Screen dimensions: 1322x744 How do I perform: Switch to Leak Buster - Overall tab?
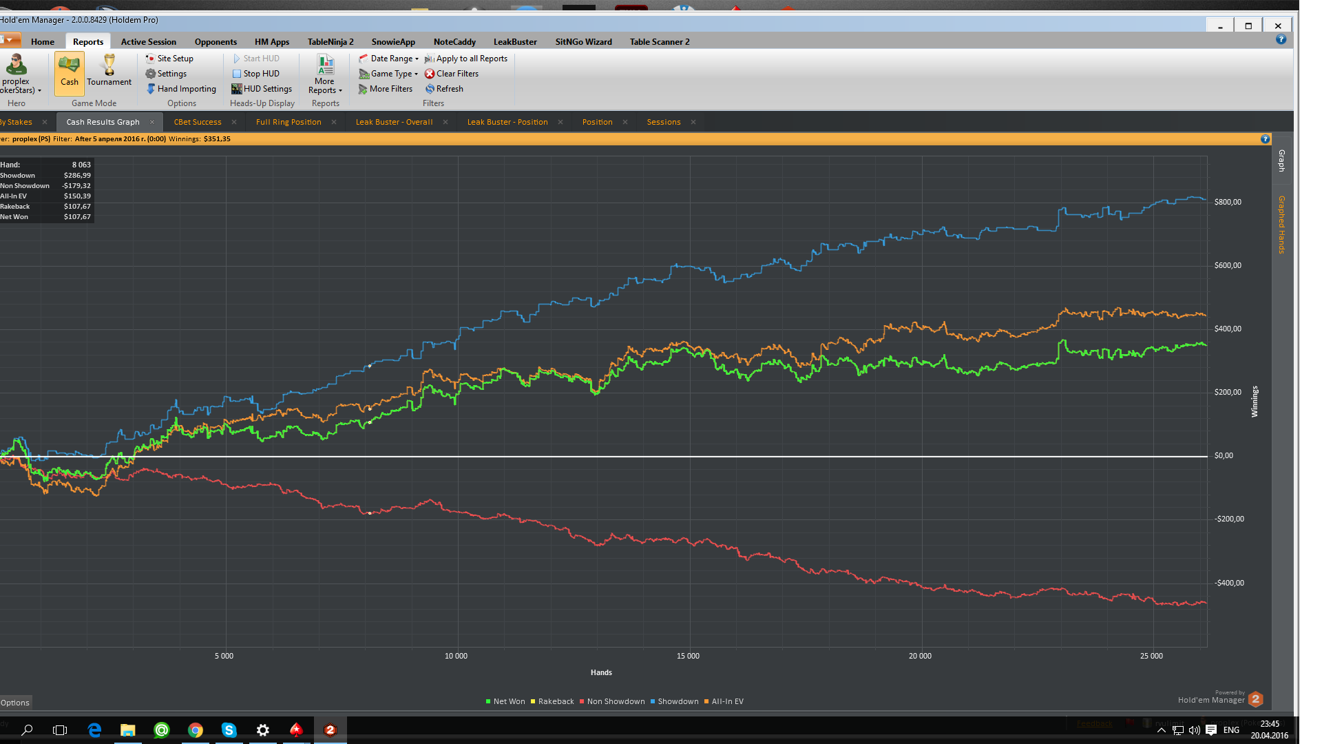[x=394, y=123]
